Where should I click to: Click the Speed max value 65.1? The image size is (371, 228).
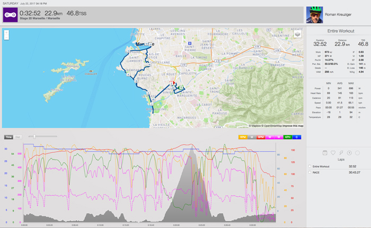tap(351, 103)
